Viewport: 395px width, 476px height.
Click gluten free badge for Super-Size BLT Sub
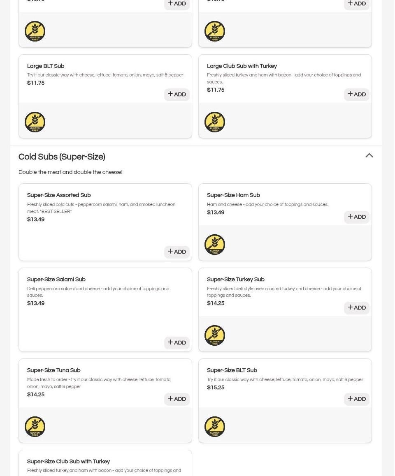coord(215,427)
